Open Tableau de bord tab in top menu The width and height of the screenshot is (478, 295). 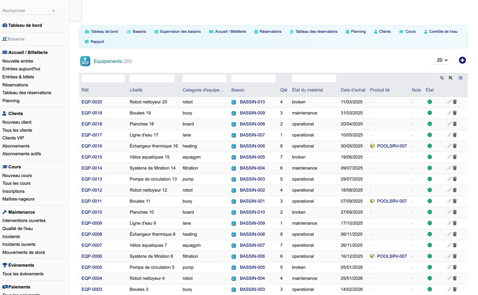coord(101,32)
